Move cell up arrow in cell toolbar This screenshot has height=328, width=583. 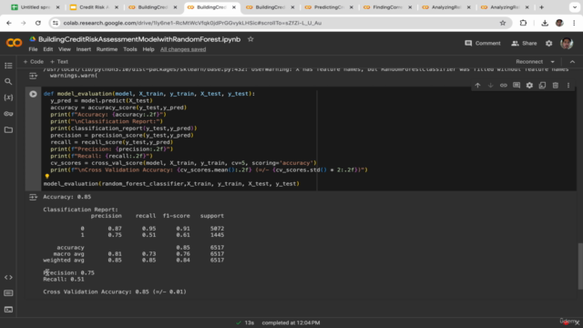[x=477, y=86]
